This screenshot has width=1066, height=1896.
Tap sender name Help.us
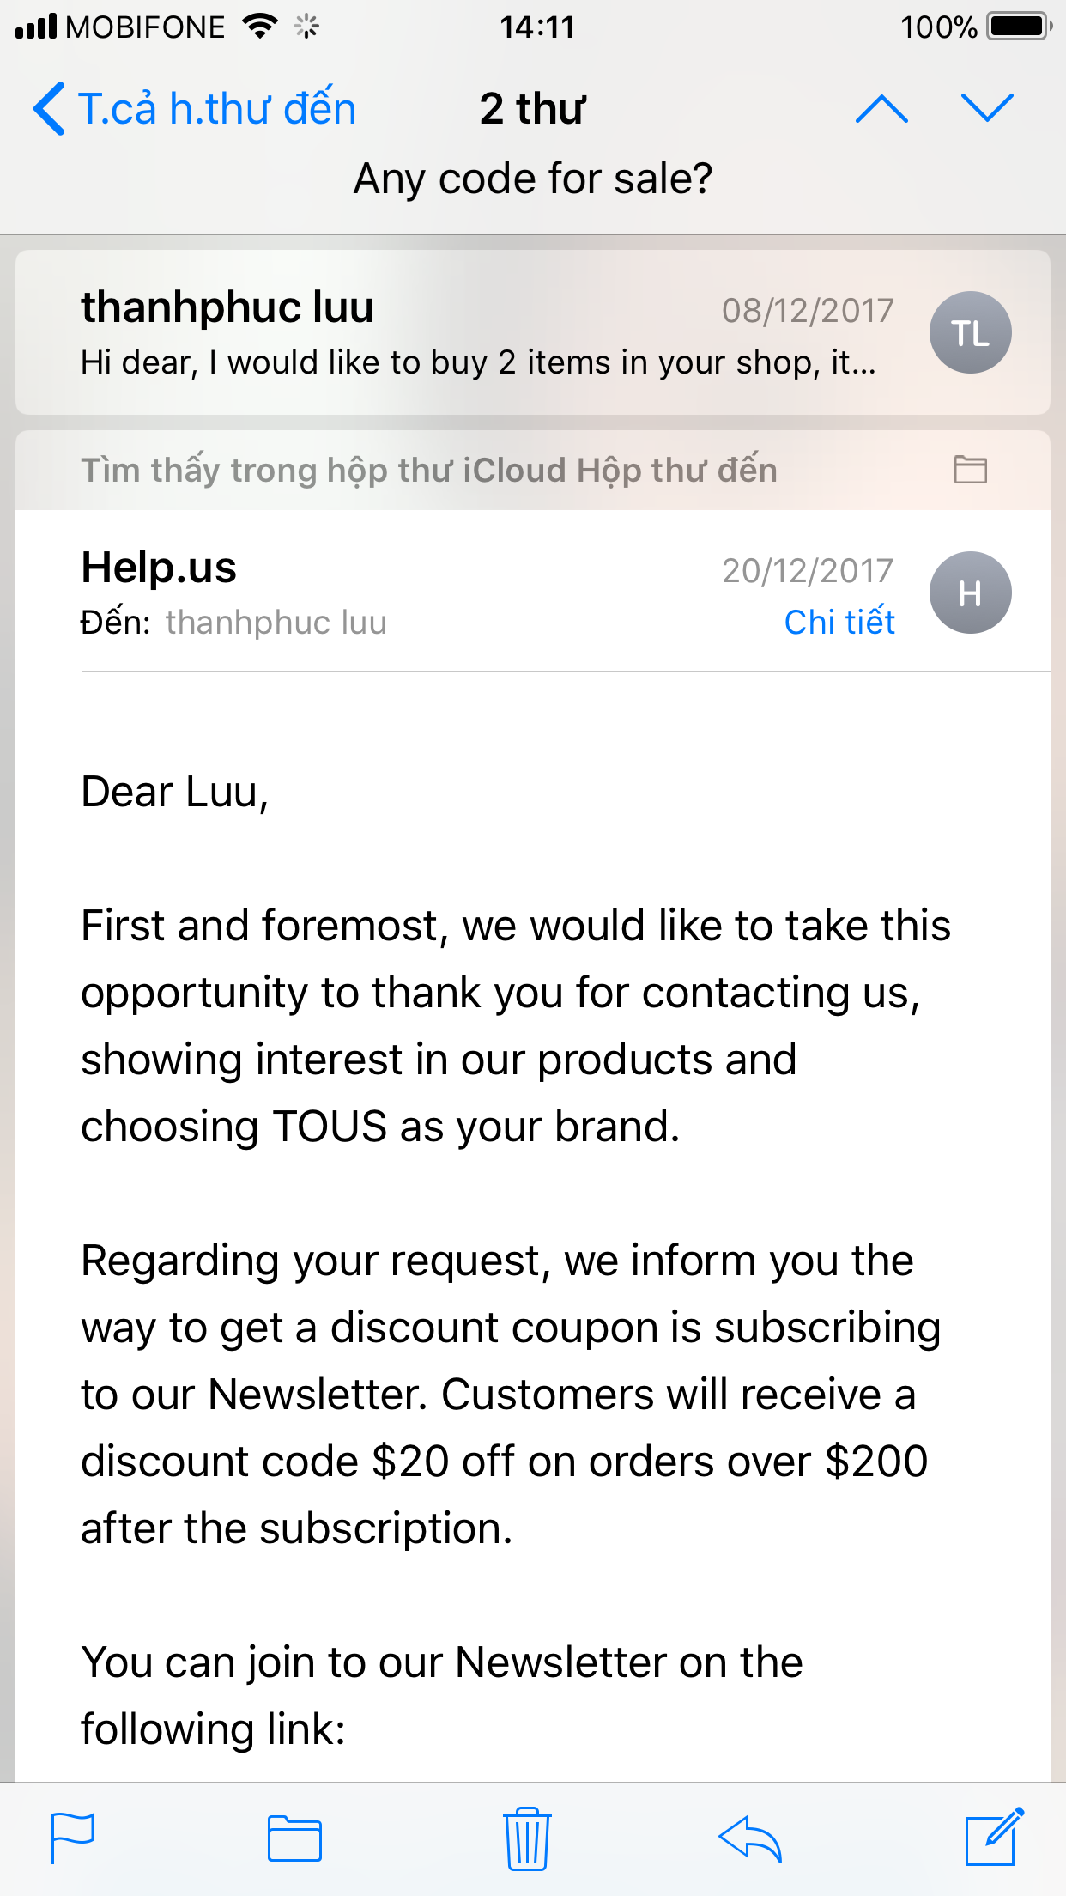[159, 568]
